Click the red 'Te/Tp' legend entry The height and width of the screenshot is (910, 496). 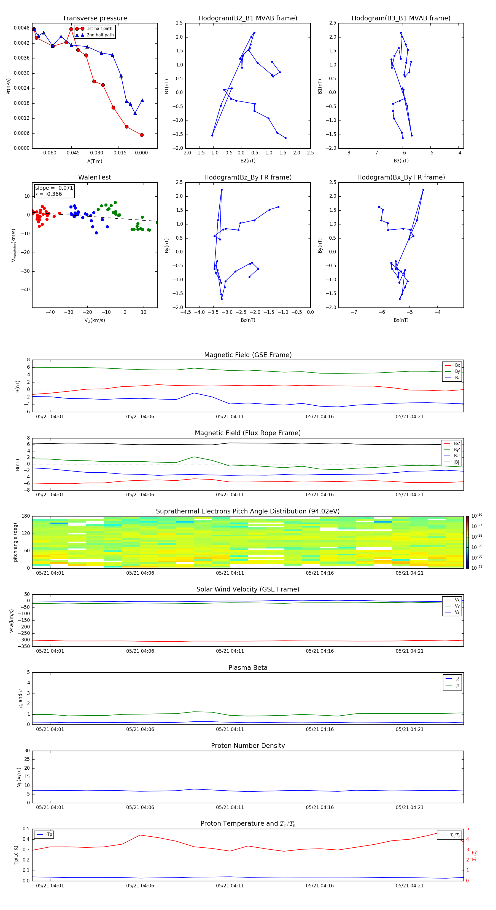(450, 836)
